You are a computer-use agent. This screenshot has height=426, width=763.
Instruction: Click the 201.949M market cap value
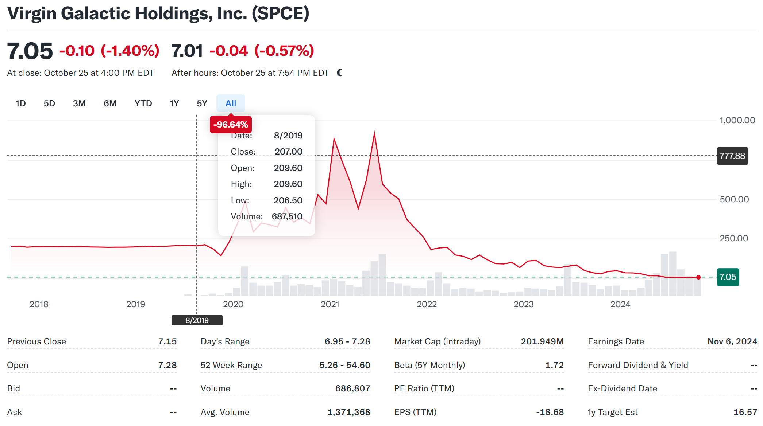click(542, 341)
